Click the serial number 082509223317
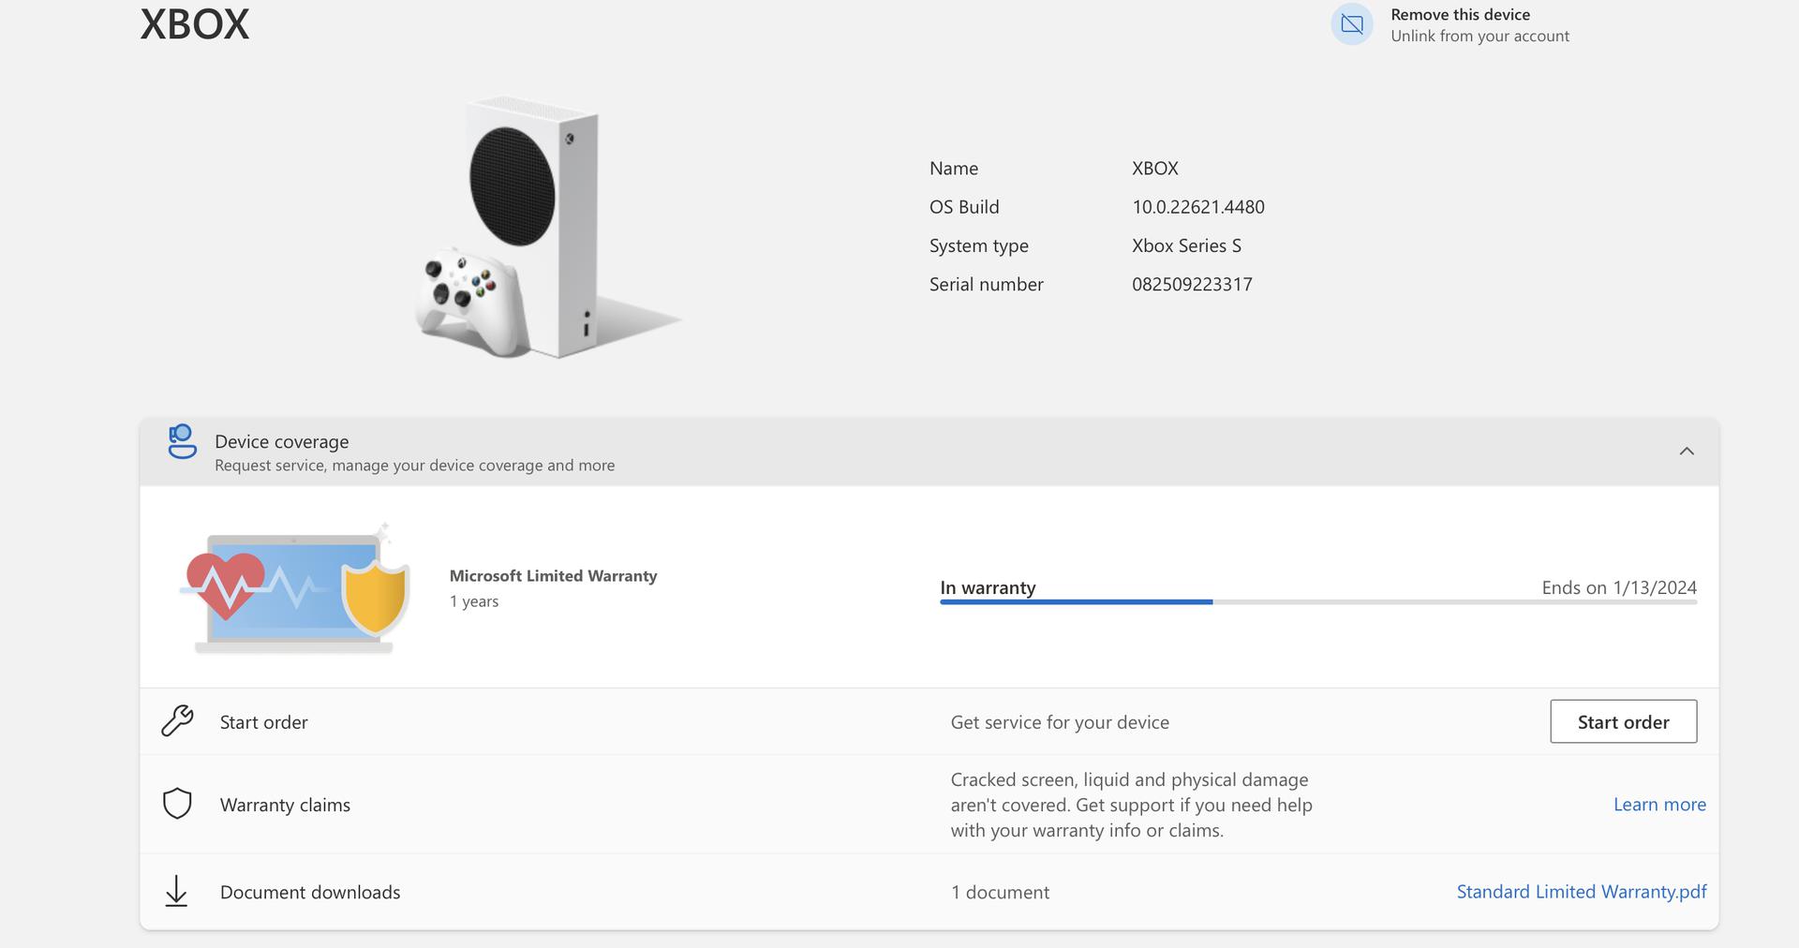Viewport: 1799px width, 948px height. [x=1191, y=285]
